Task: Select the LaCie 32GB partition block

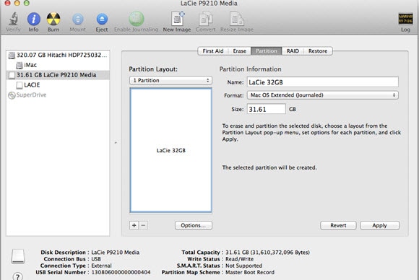Action: click(x=170, y=150)
